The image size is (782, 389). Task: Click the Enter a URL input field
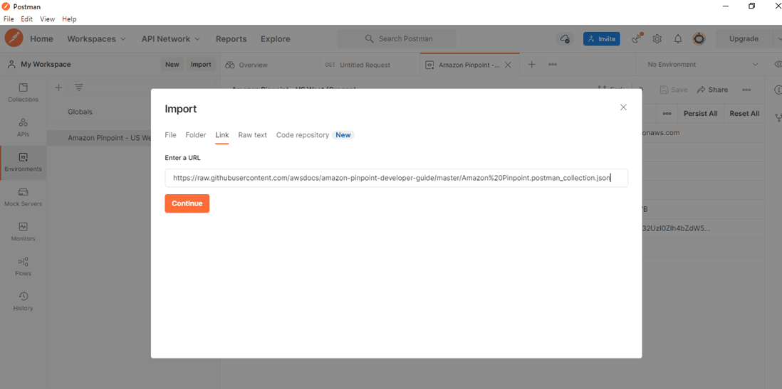coord(396,178)
